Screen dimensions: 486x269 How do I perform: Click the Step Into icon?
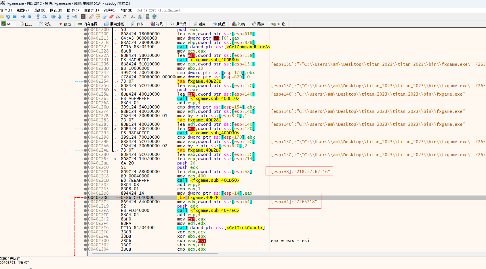point(38,17)
